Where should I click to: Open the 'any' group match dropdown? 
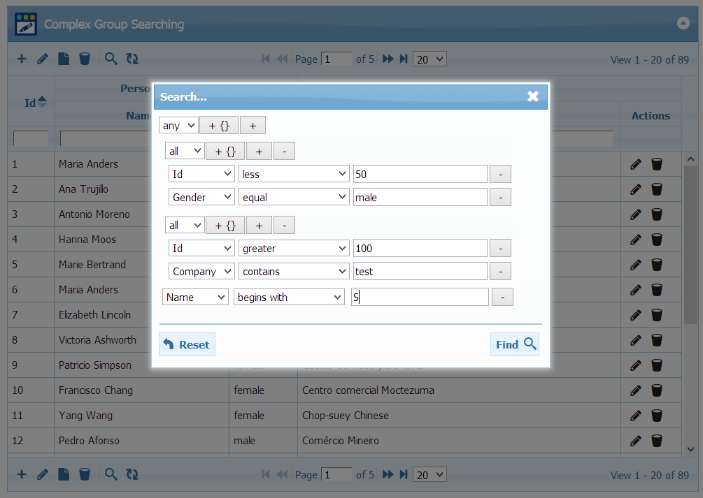(x=178, y=125)
